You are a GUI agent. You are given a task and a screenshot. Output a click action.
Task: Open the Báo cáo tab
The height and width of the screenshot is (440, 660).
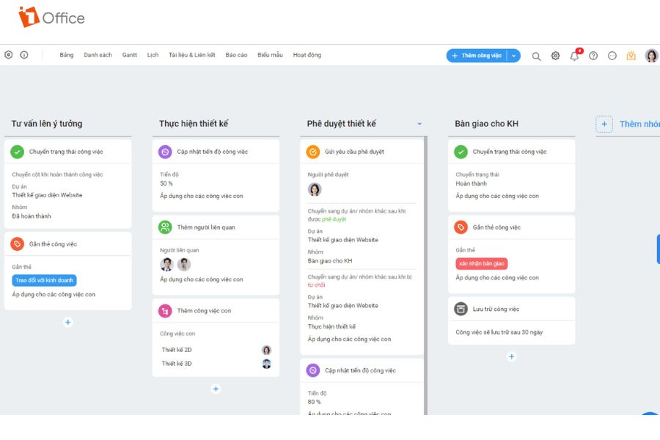coord(236,55)
